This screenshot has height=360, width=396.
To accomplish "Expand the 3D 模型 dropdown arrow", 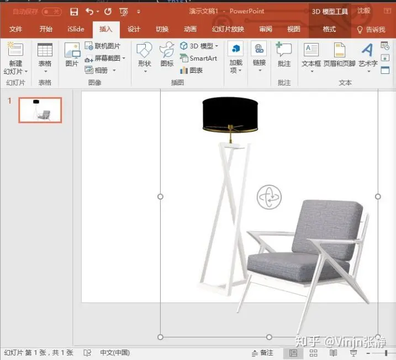I will tap(217, 46).
